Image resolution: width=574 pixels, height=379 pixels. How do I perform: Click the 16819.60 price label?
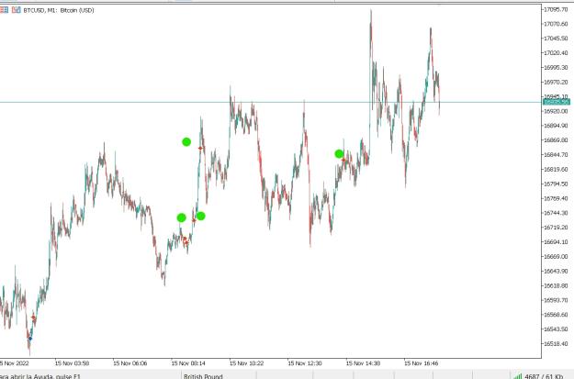click(556, 170)
